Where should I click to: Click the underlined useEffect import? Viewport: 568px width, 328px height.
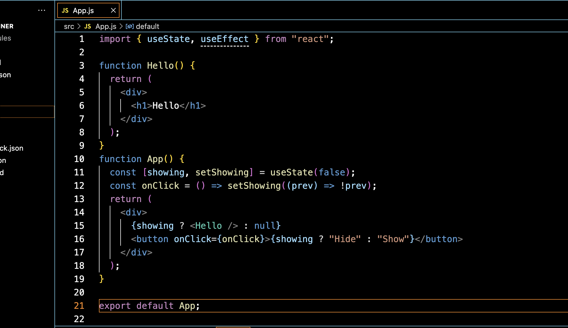(225, 39)
